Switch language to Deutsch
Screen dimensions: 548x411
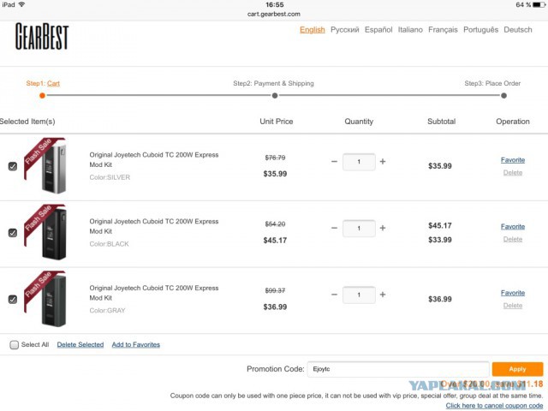point(517,30)
